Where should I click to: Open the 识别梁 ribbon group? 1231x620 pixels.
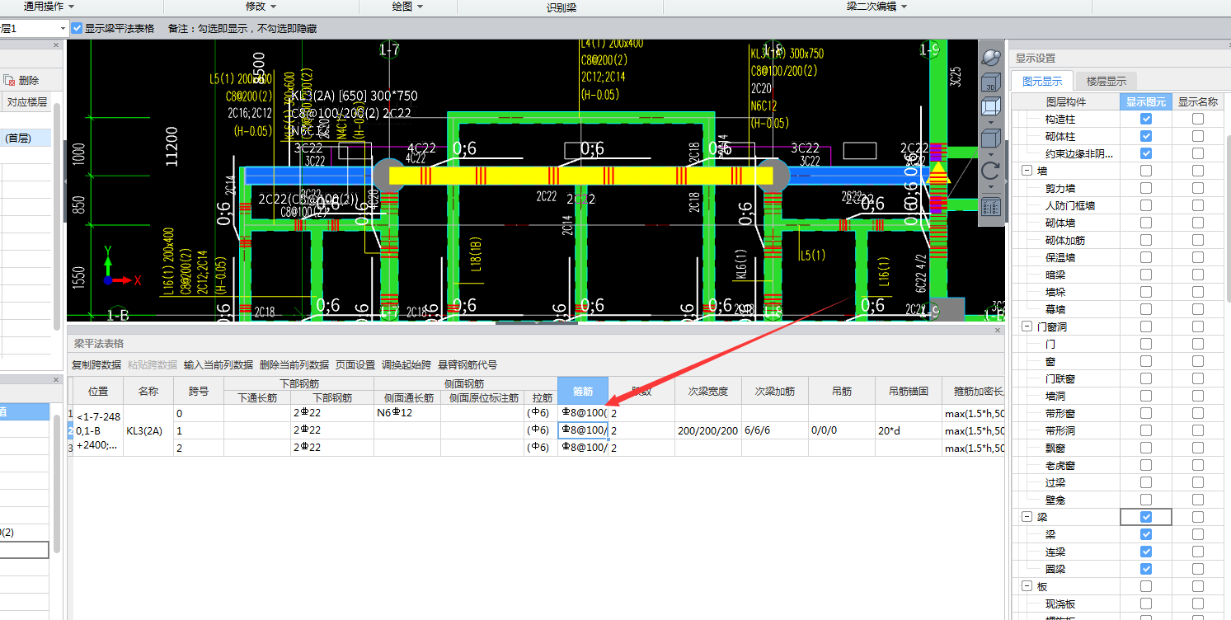561,8
